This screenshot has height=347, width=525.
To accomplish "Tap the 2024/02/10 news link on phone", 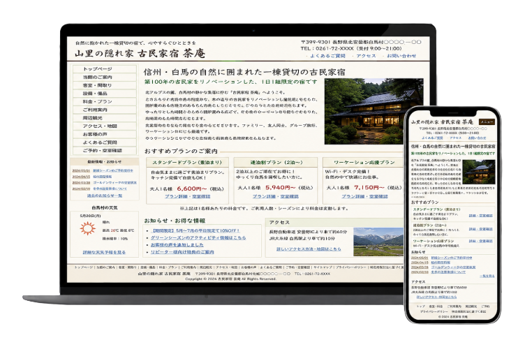I will (x=448, y=272).
